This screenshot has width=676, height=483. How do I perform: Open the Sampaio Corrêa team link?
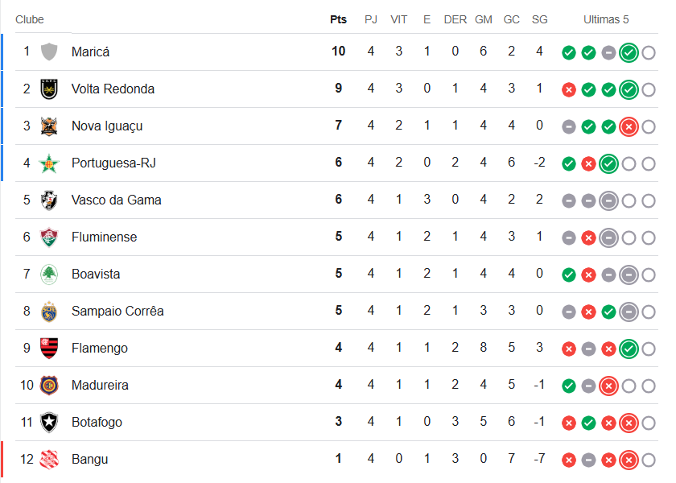click(x=117, y=311)
